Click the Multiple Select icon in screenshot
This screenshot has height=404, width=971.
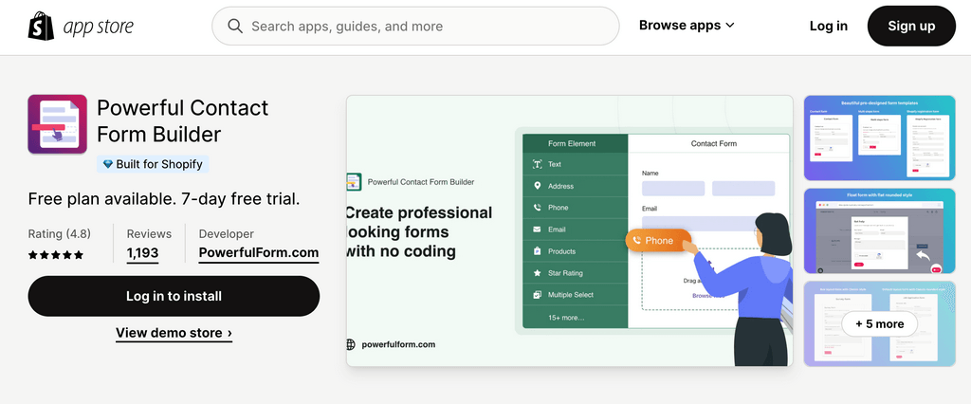tap(537, 295)
